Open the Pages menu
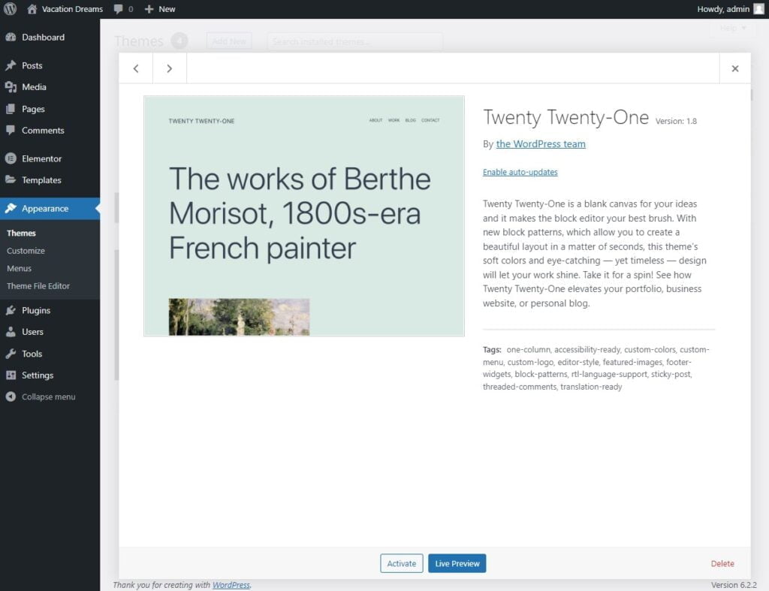 pyautogui.click(x=33, y=109)
